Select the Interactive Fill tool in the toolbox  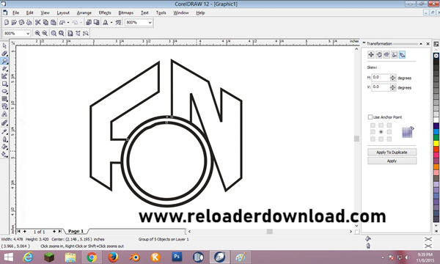click(4, 154)
